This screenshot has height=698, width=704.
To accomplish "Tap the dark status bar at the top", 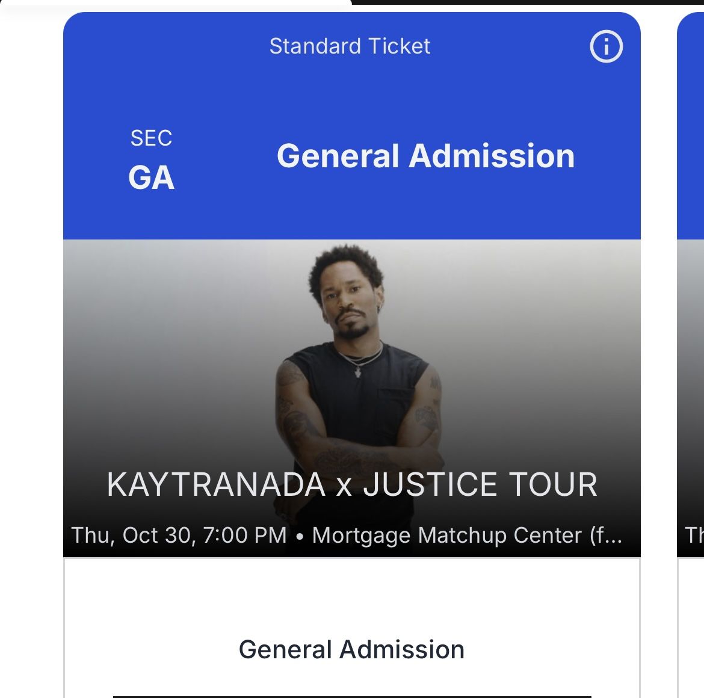I will pos(523,3).
